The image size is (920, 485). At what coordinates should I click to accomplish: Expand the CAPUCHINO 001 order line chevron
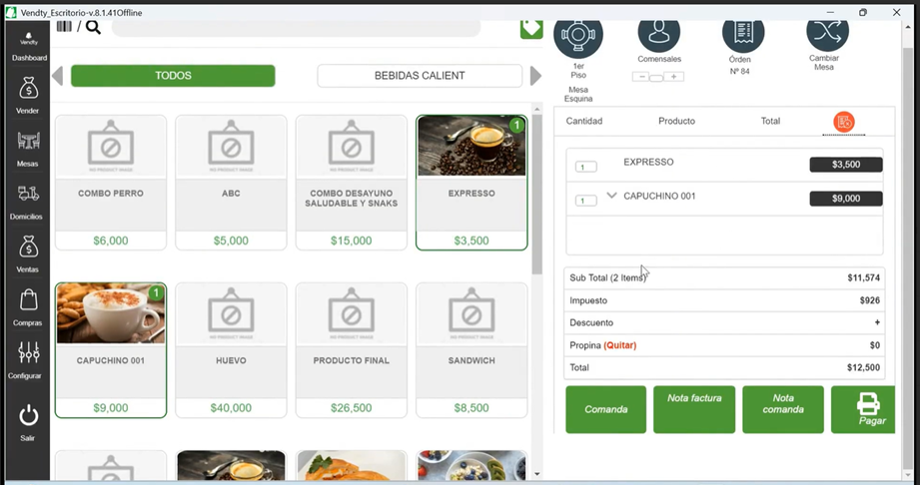[611, 196]
